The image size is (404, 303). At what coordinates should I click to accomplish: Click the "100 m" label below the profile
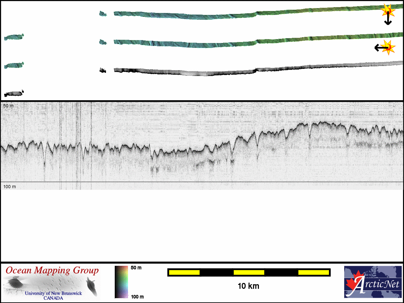[x=9, y=187]
